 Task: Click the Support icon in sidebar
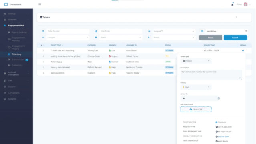pos(5,86)
